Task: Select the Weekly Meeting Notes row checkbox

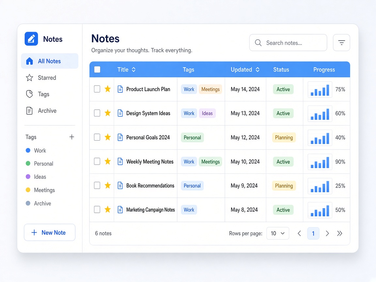Action: click(x=97, y=161)
